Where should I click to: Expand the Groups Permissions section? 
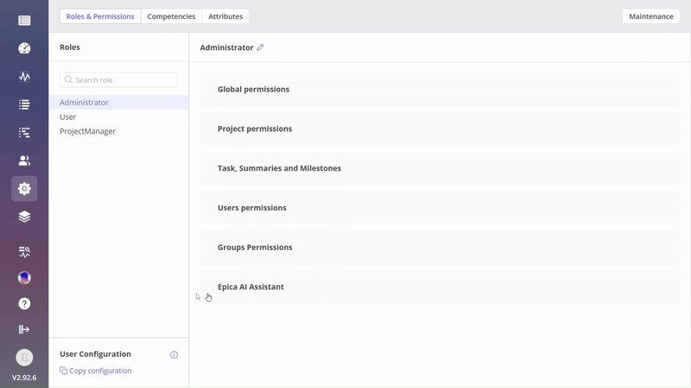[x=440, y=247]
